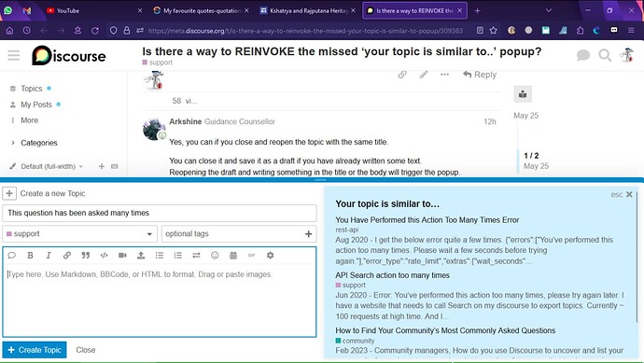
Task: Click the Reply button on the first post
Action: pos(480,75)
